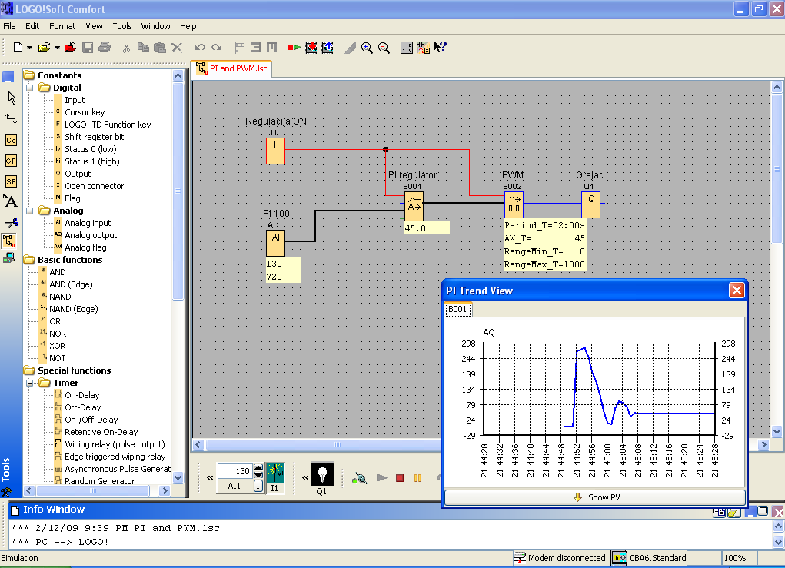This screenshot has height=568, width=785.
Task: Collapse the Analog folder
Action: [x=29, y=211]
